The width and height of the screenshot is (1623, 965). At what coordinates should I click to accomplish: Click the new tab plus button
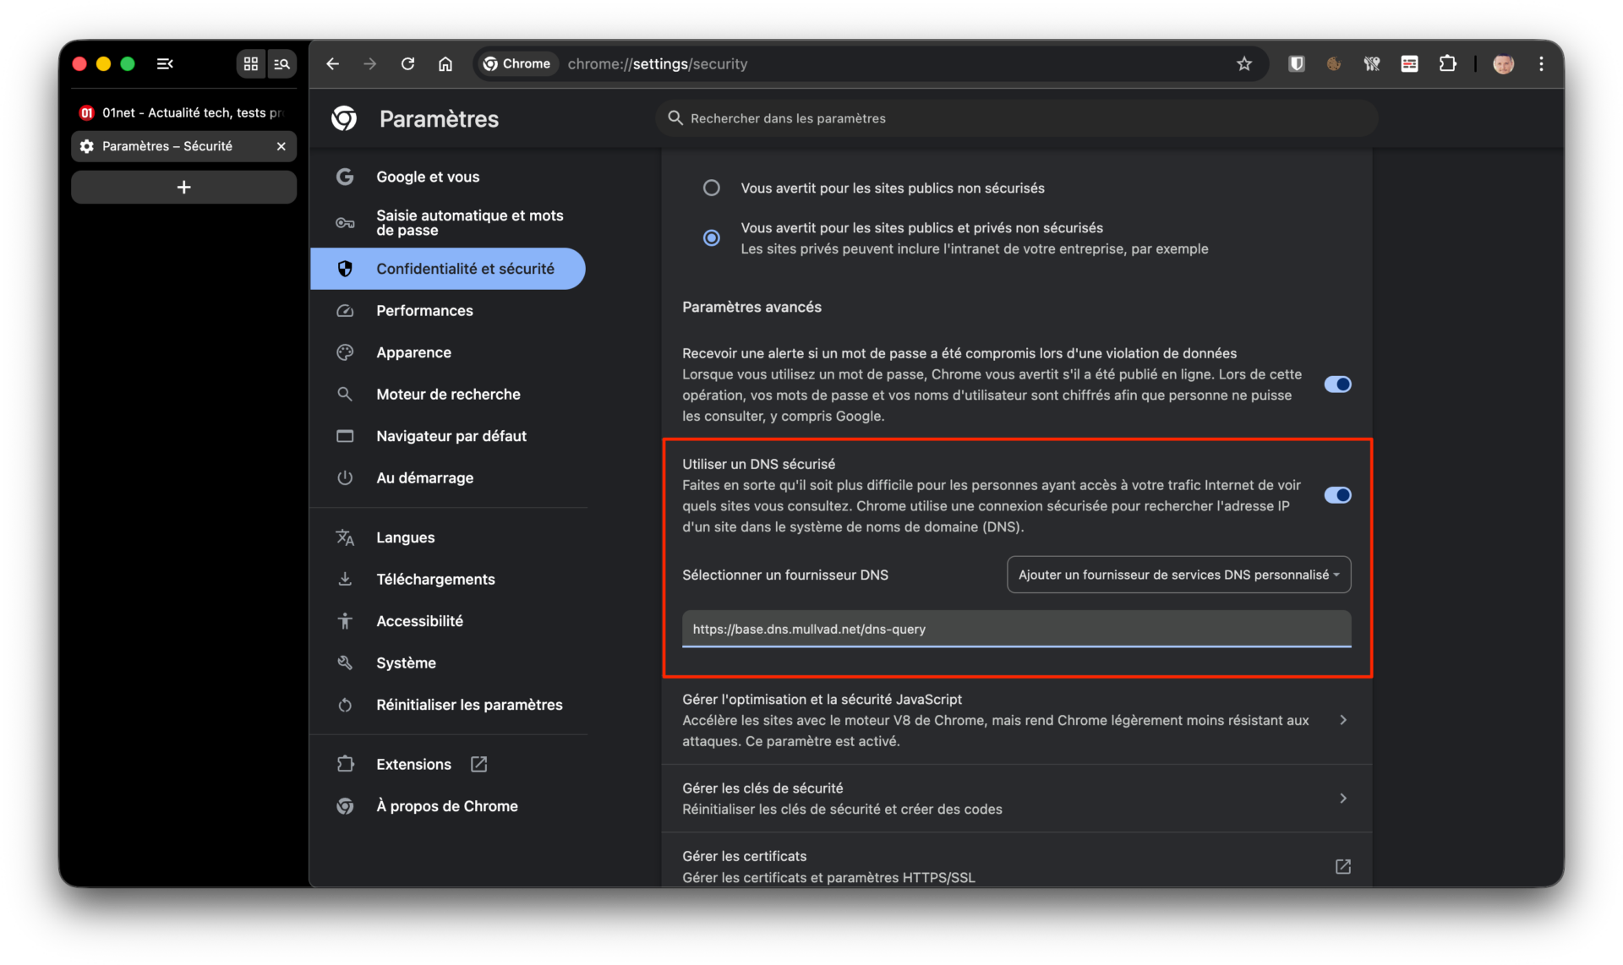[183, 188]
